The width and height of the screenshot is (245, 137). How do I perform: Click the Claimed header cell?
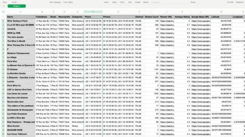coord(139,17)
